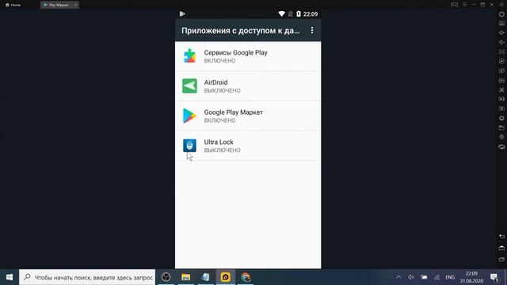Image resolution: width=507 pixels, height=285 pixels.
Task: Click the green AirDroid app icon
Action: (189, 86)
